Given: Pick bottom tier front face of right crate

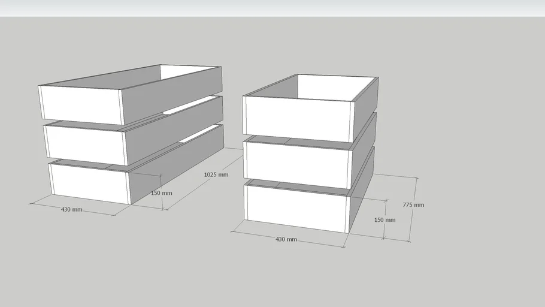Looking at the screenshot, I should pos(296,207).
